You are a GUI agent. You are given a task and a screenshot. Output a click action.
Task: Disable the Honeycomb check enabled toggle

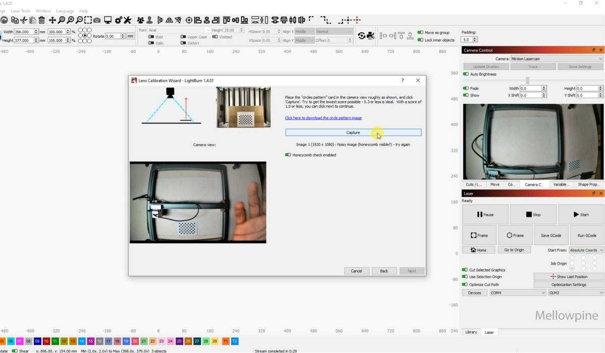pos(288,155)
